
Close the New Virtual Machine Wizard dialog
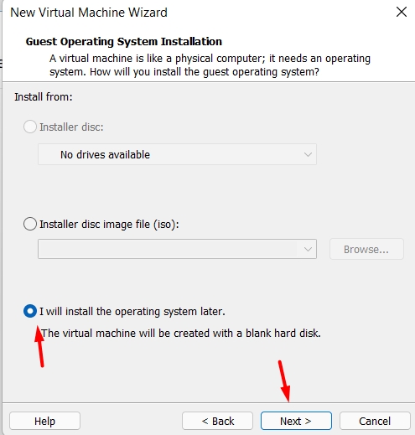[402, 12]
